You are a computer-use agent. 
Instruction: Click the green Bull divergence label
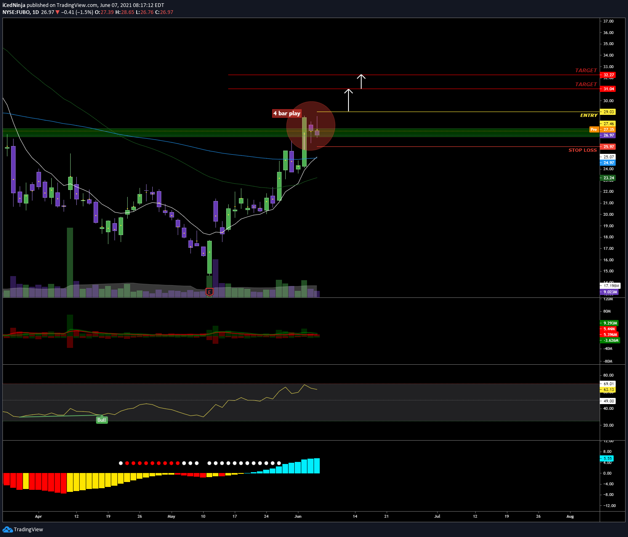click(x=102, y=420)
